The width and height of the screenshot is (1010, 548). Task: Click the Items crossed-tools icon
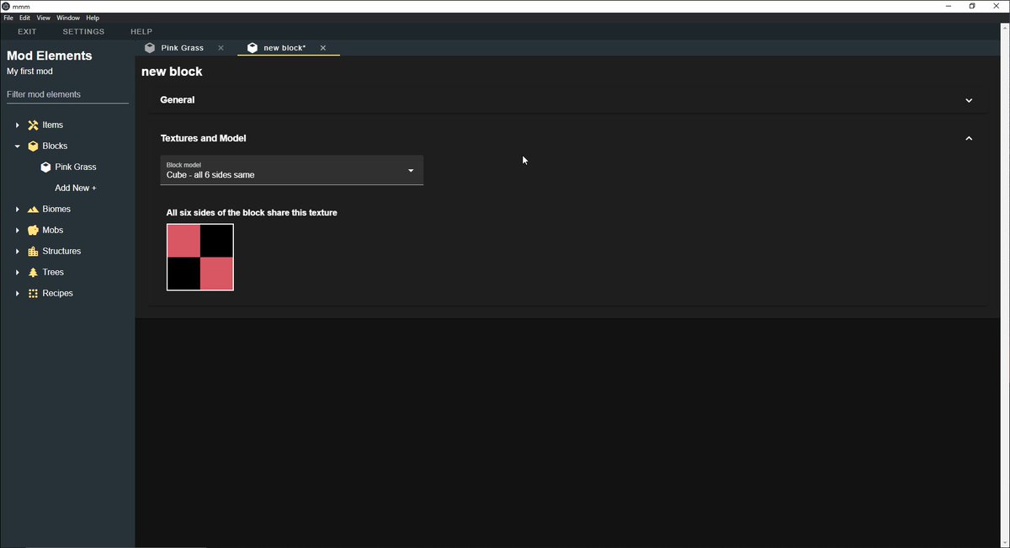tap(33, 125)
